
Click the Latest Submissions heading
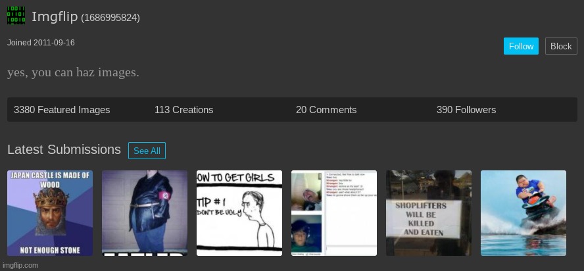click(x=64, y=149)
